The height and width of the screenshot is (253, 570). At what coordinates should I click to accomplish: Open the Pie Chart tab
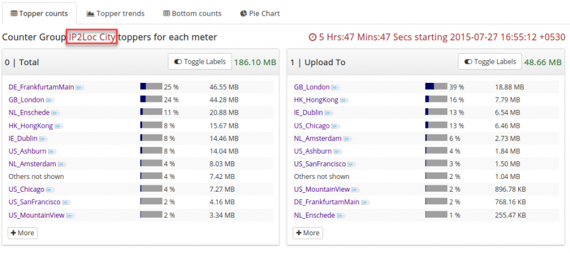260,13
